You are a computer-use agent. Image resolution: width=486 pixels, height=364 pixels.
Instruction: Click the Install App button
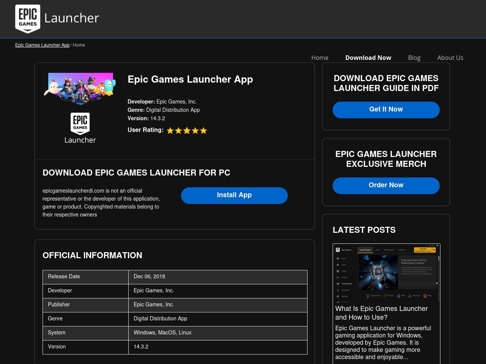(234, 196)
